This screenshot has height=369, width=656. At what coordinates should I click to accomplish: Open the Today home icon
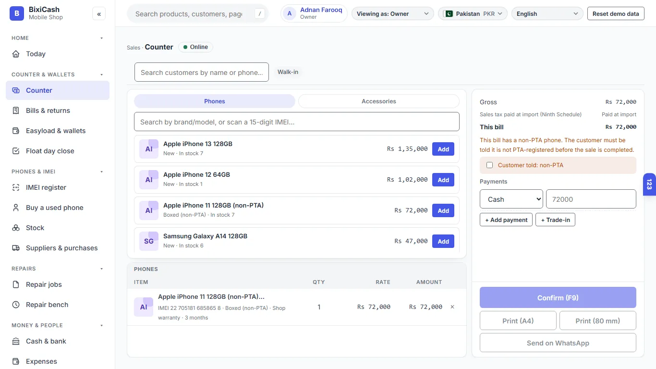tap(16, 54)
